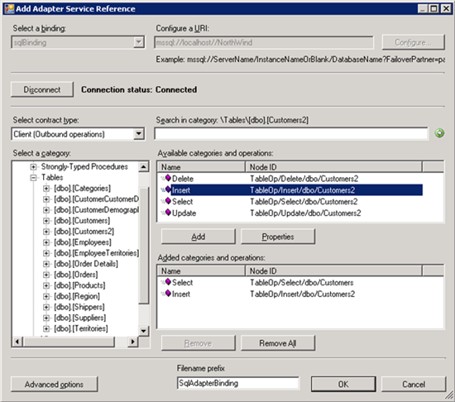Click the Select icon in Available operations
This screenshot has height=402, width=455.
(168, 201)
